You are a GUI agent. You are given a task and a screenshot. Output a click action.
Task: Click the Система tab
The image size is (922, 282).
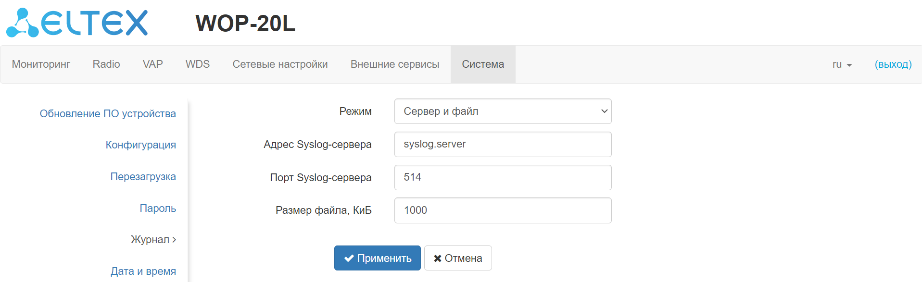point(483,64)
